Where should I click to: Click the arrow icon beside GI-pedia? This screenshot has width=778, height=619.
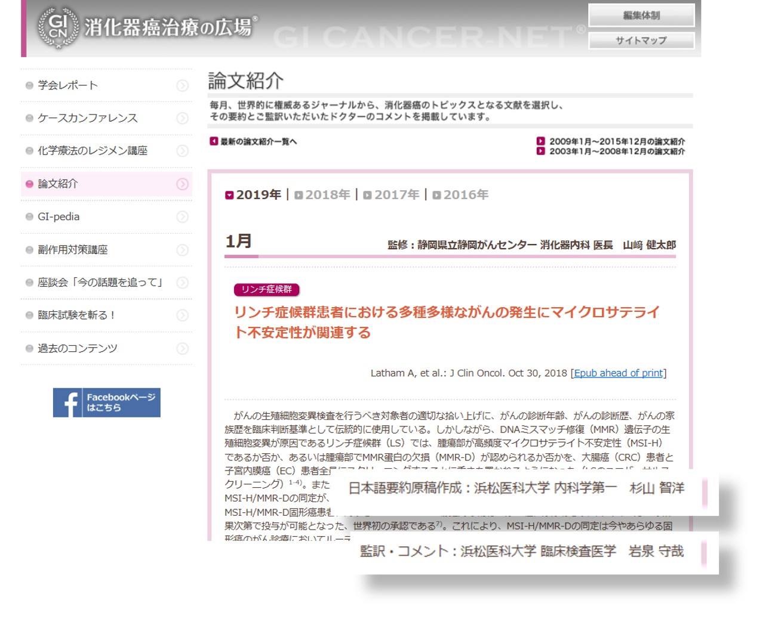[181, 216]
